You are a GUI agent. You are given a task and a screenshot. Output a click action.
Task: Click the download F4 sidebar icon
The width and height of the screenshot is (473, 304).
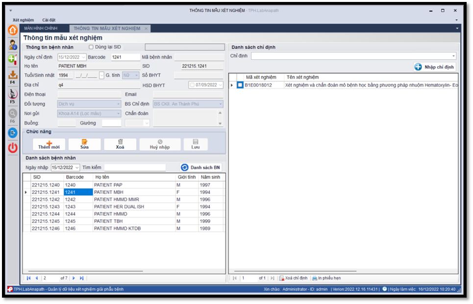(13, 75)
